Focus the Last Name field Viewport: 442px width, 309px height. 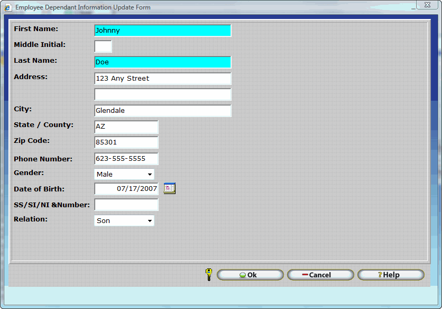click(162, 62)
